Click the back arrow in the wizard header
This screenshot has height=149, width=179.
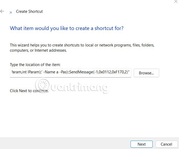tap(2, 11)
